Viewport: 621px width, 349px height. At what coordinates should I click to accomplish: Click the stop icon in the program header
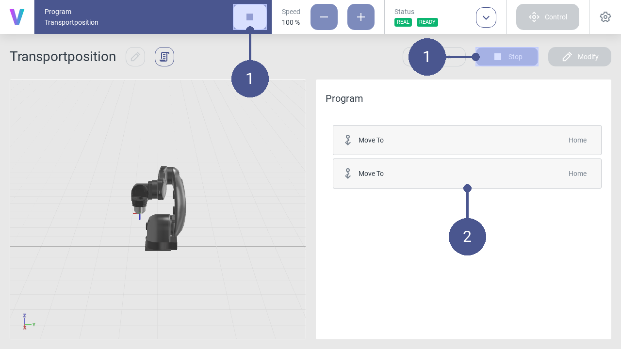click(250, 17)
